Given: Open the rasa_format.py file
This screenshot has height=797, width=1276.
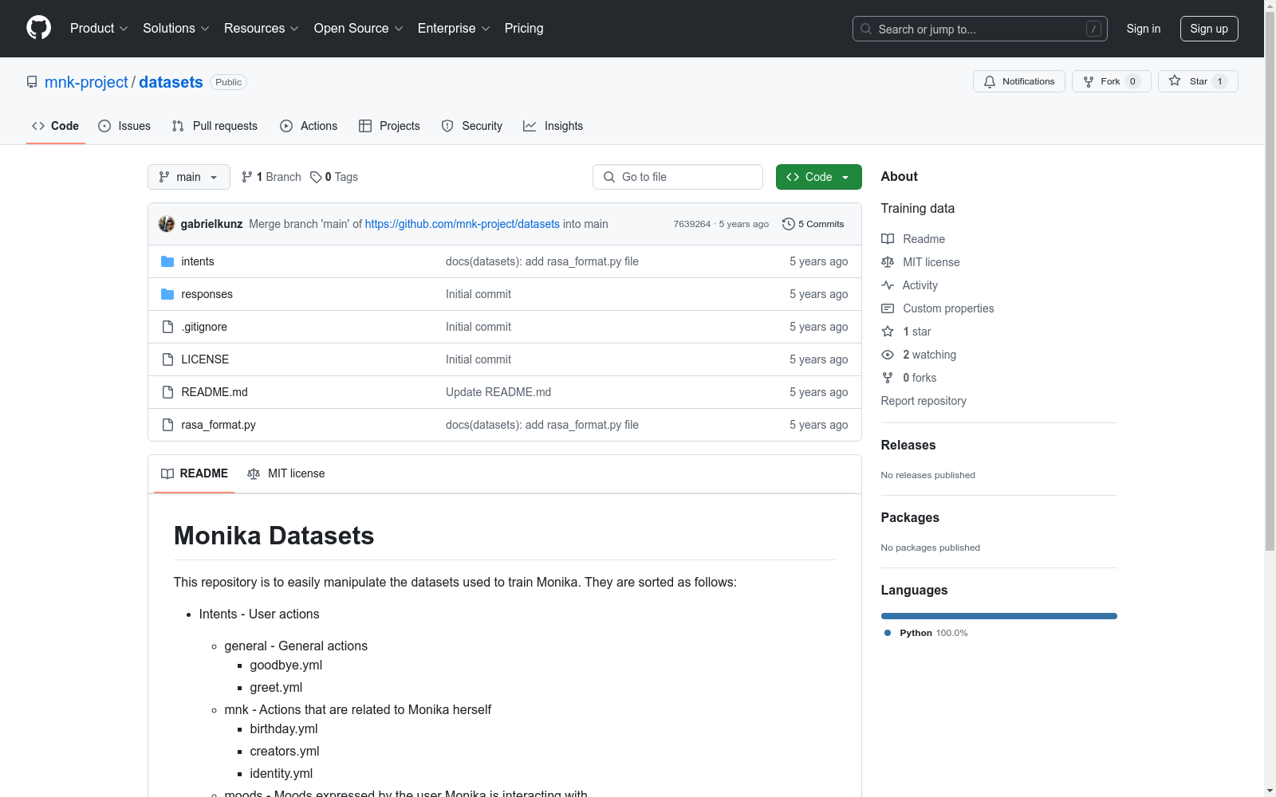Looking at the screenshot, I should pos(219,425).
